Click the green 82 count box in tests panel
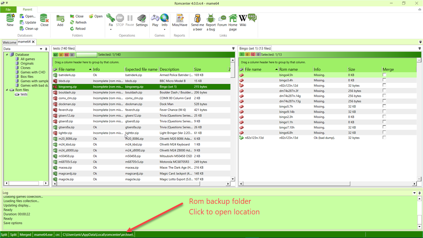Viewport: 423px width, 238px height. [56, 55]
